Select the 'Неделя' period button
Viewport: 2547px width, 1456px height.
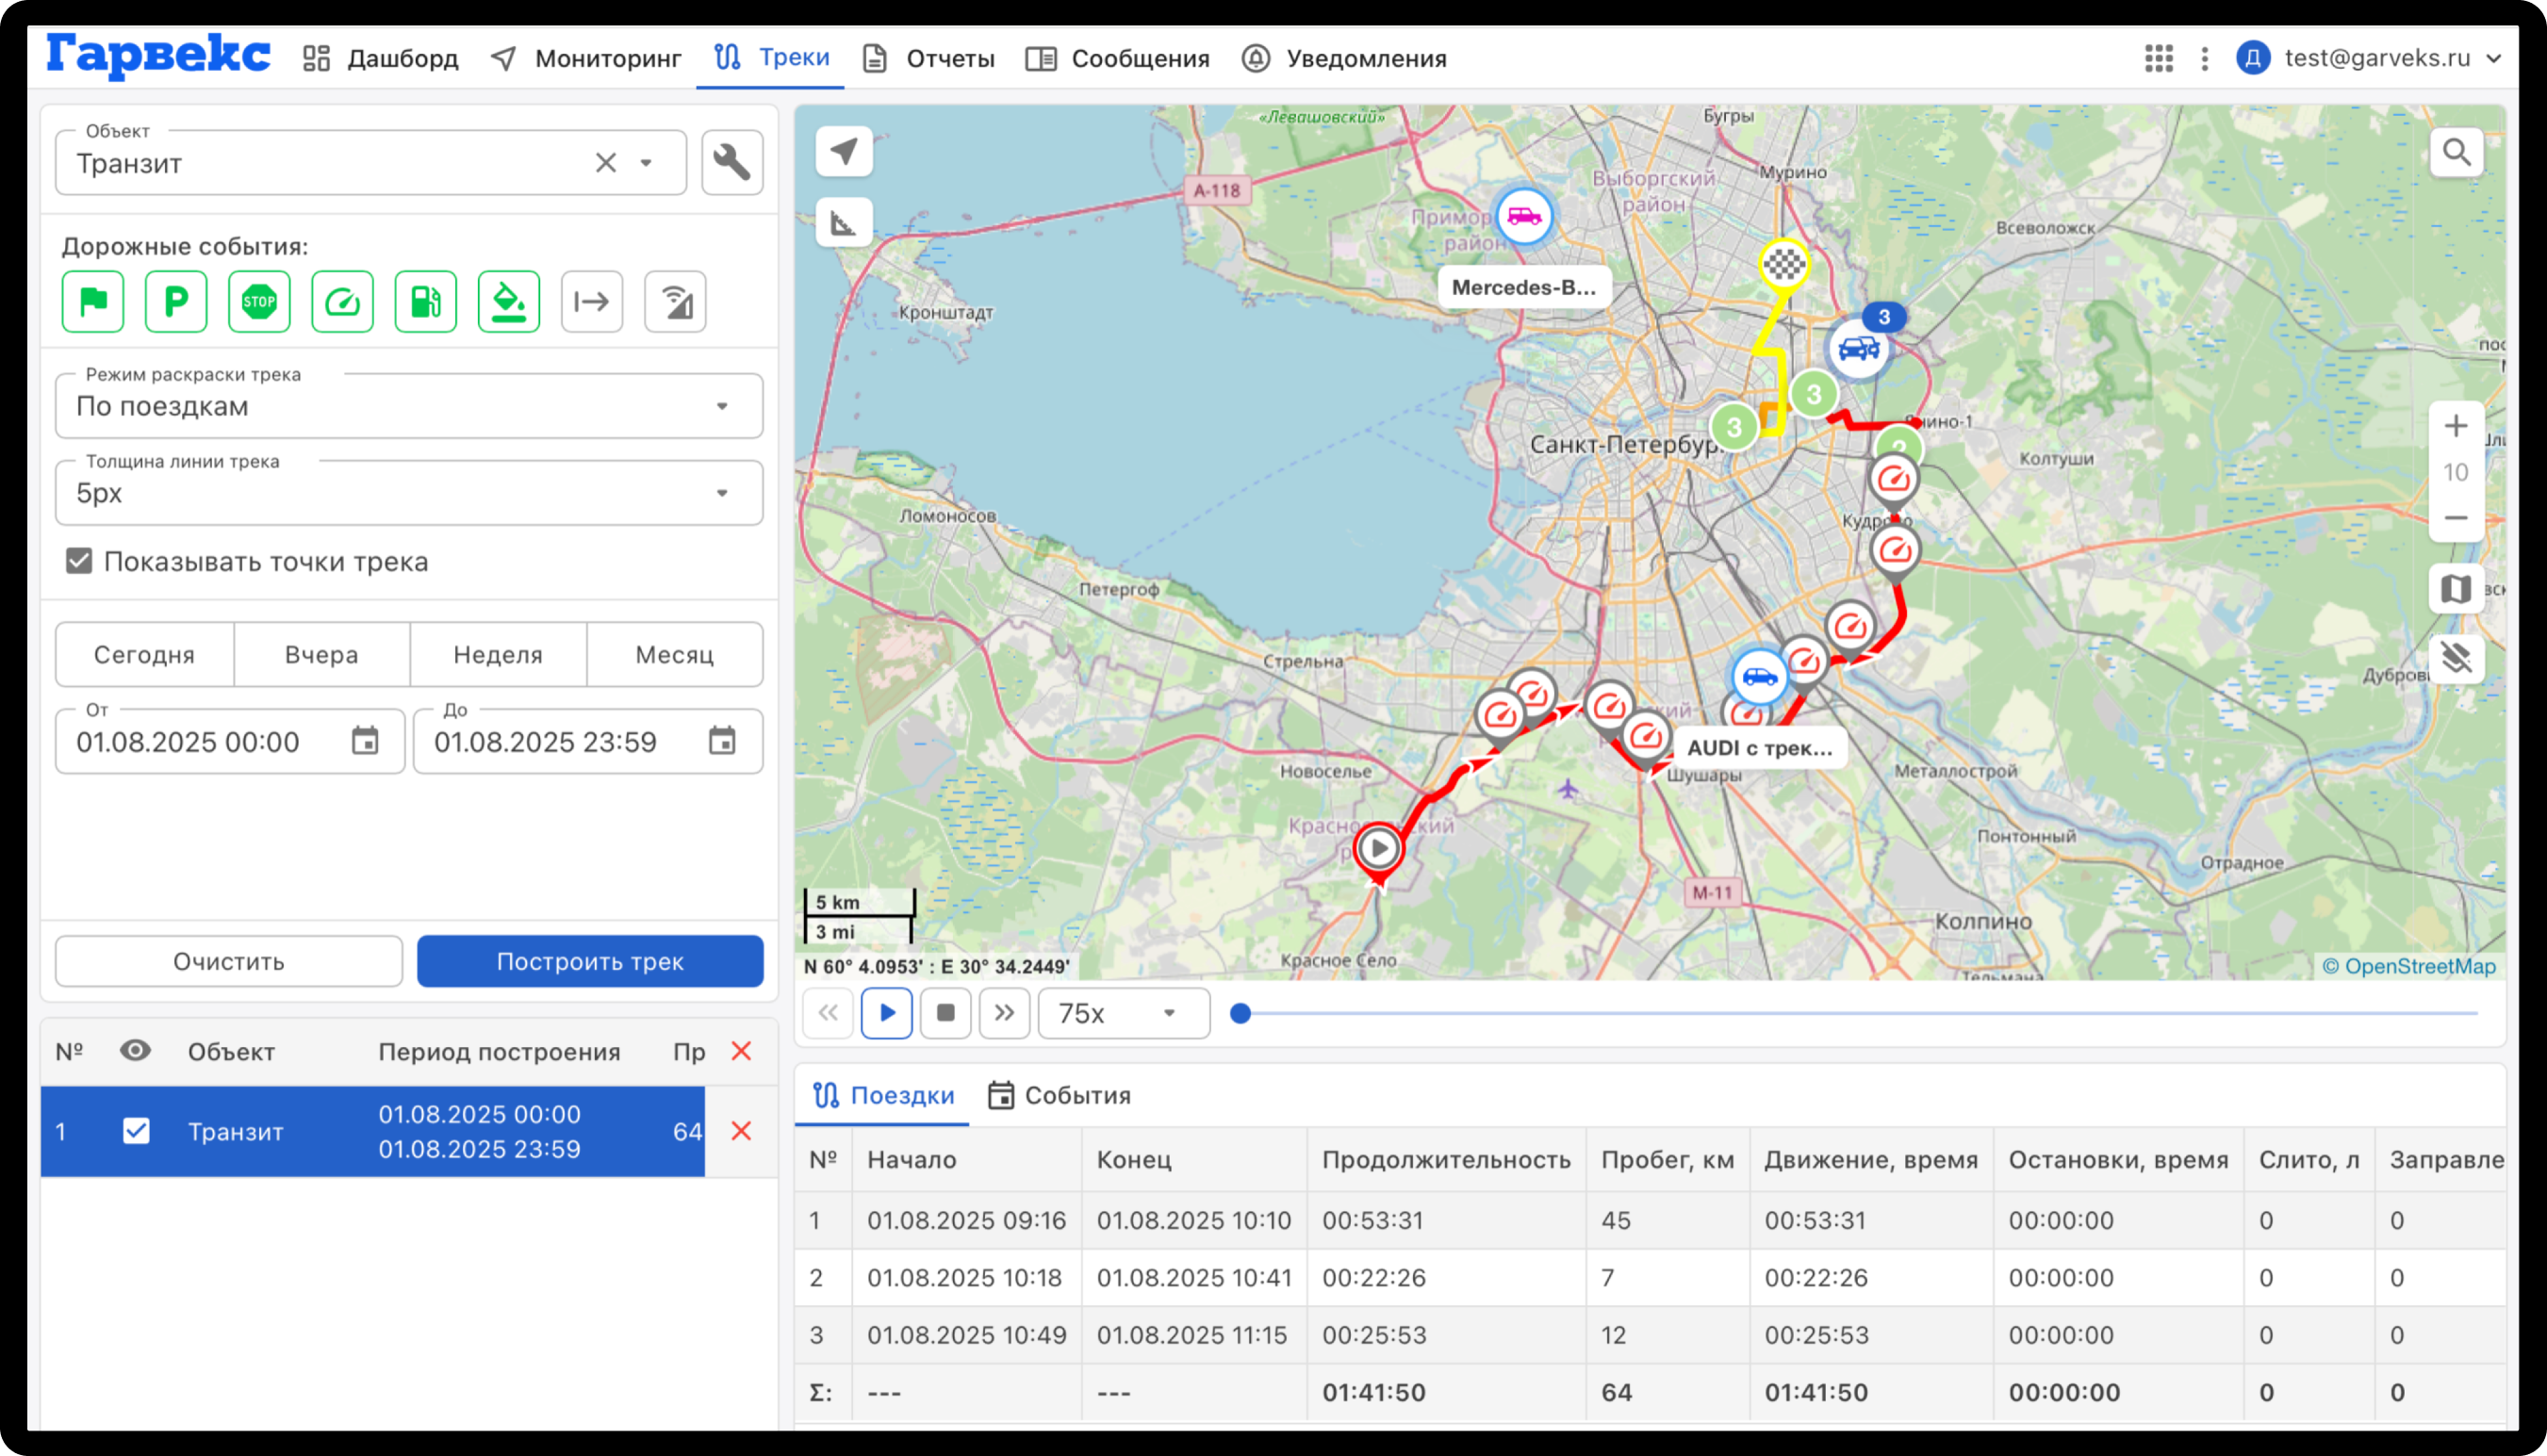pos(498,654)
